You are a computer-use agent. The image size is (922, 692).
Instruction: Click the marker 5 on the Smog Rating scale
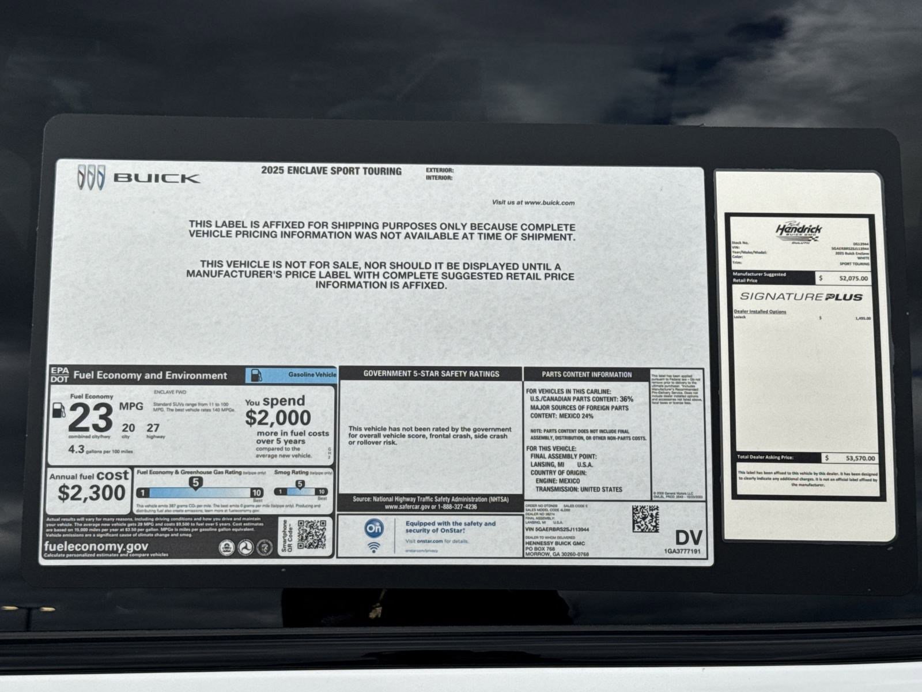pos(300,484)
